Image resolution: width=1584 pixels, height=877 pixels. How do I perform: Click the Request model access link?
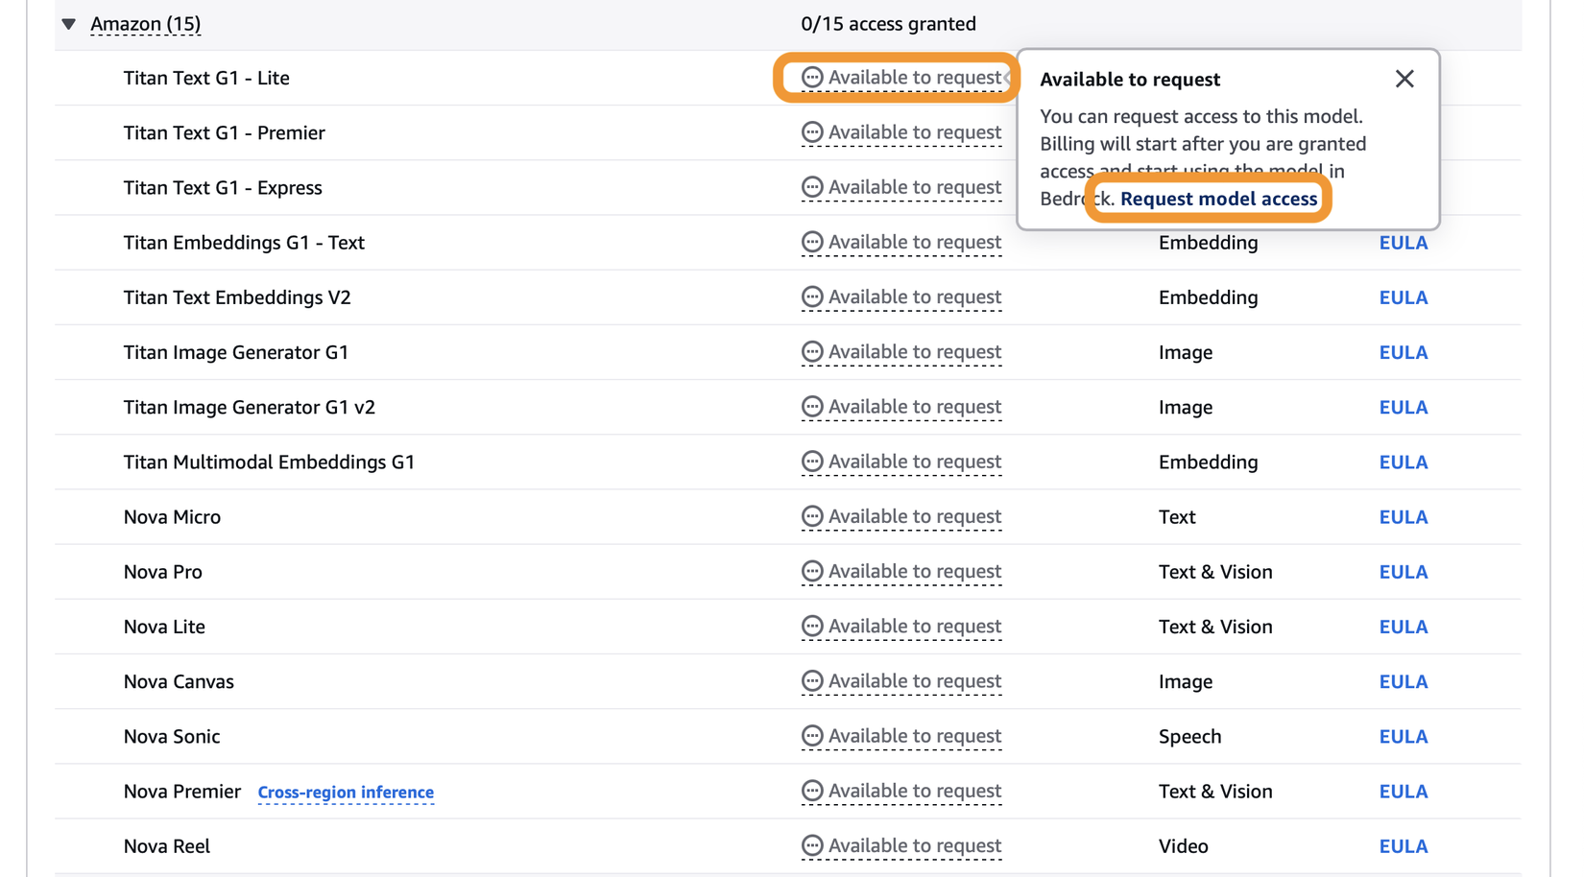click(x=1218, y=199)
